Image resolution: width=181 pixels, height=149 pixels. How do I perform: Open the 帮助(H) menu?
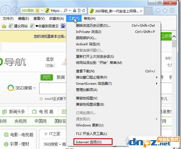coord(90,19)
